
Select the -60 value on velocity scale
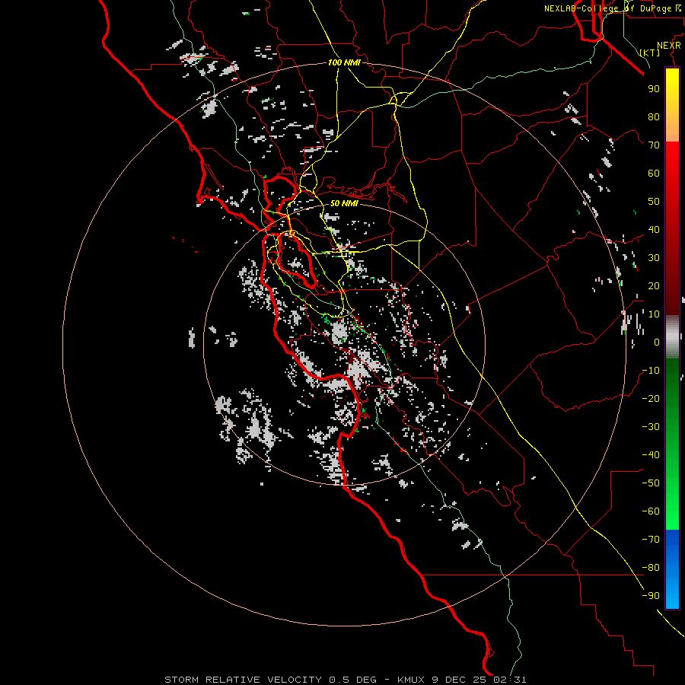[x=651, y=511]
